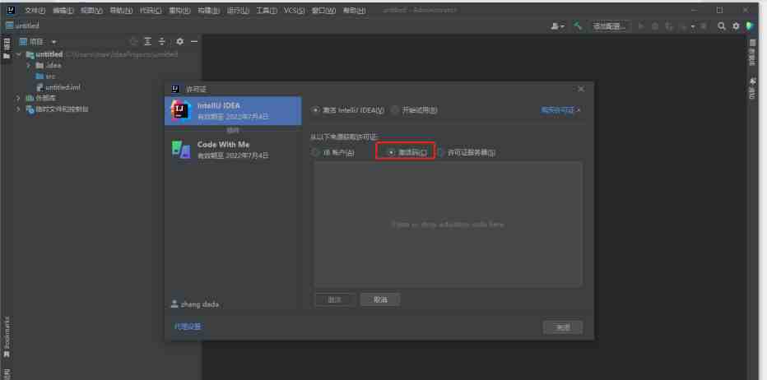
Task: Open the Bookmarks tool window tab
Action: 7,339
